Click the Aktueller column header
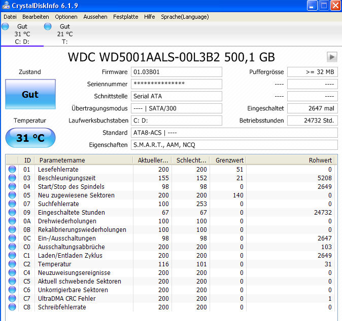342x321 pixels. pos(152,160)
